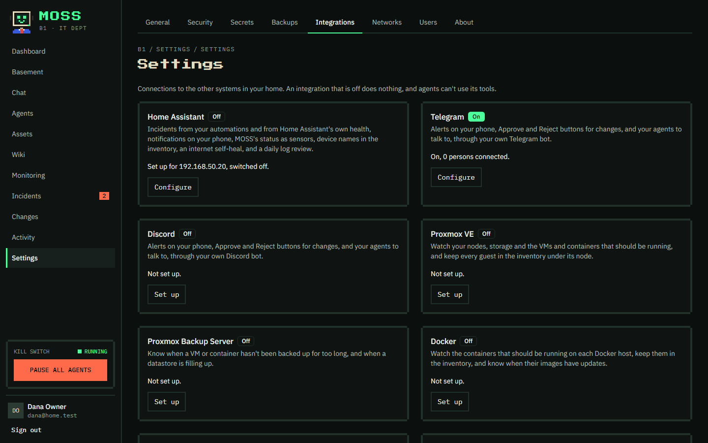Screen dimensions: 708x443
Task: Configure the Telegram integration
Action: (x=456, y=177)
